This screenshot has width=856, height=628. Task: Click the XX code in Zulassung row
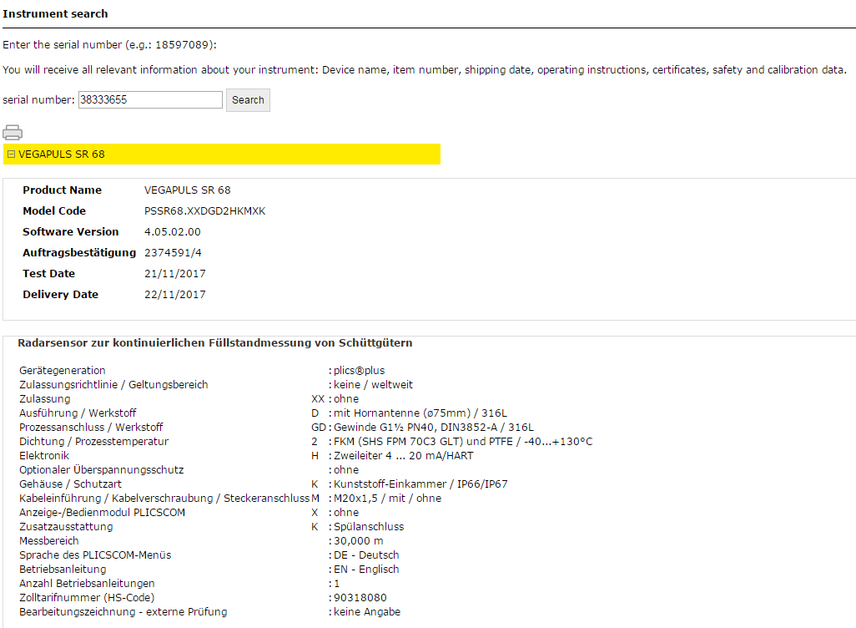(x=318, y=399)
